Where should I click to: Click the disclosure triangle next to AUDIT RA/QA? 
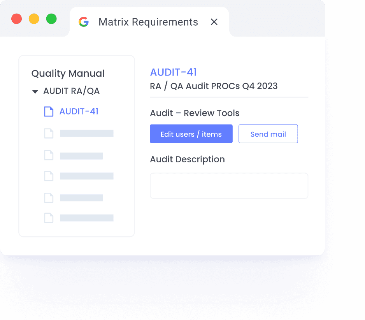(35, 91)
